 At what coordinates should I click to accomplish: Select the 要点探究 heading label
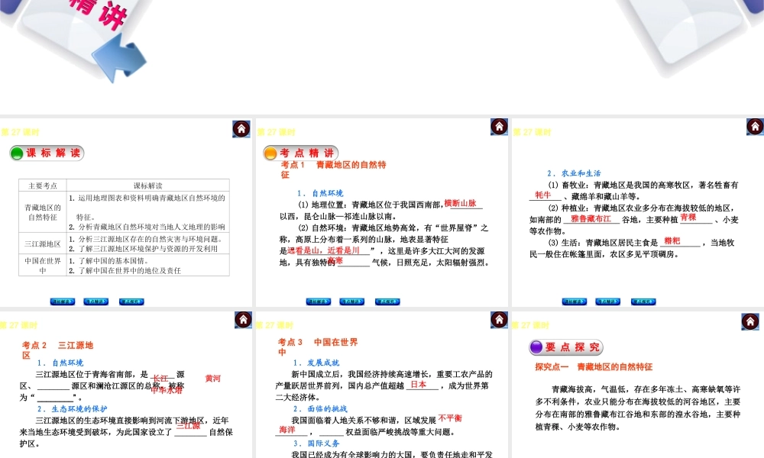(572, 347)
